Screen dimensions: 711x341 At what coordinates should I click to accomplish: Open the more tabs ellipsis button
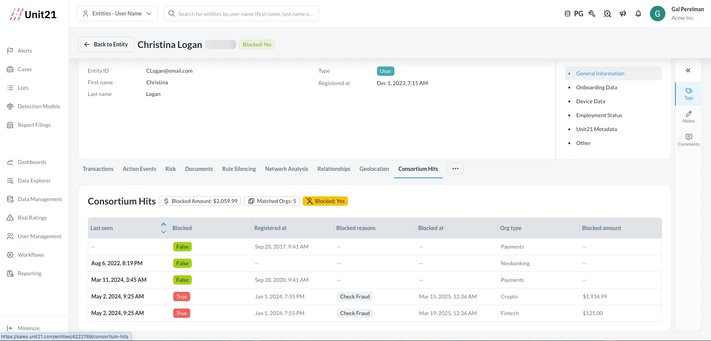[455, 169]
